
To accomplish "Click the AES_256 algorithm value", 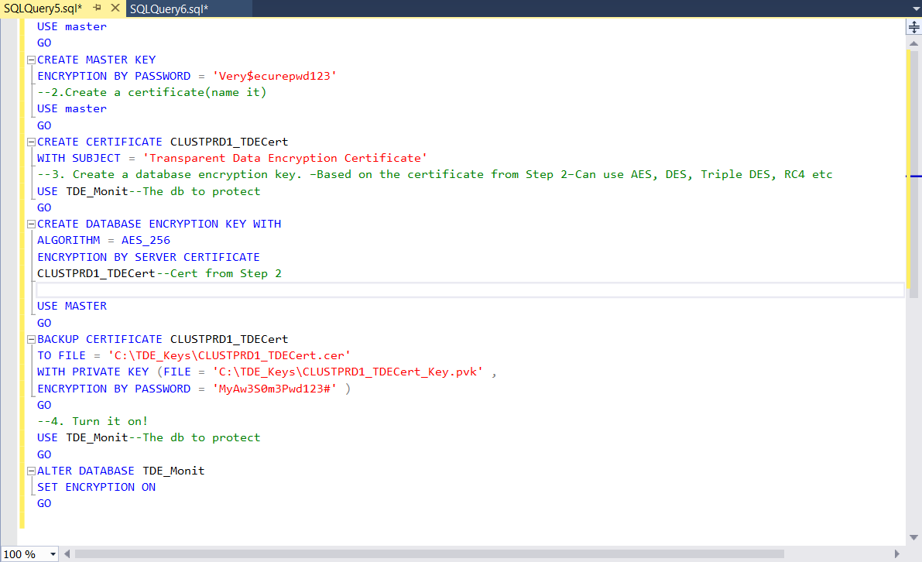I will pyautogui.click(x=146, y=241).
